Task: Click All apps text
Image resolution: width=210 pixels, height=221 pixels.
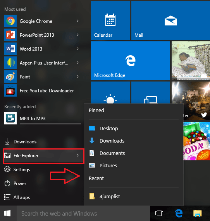Action: (22, 197)
